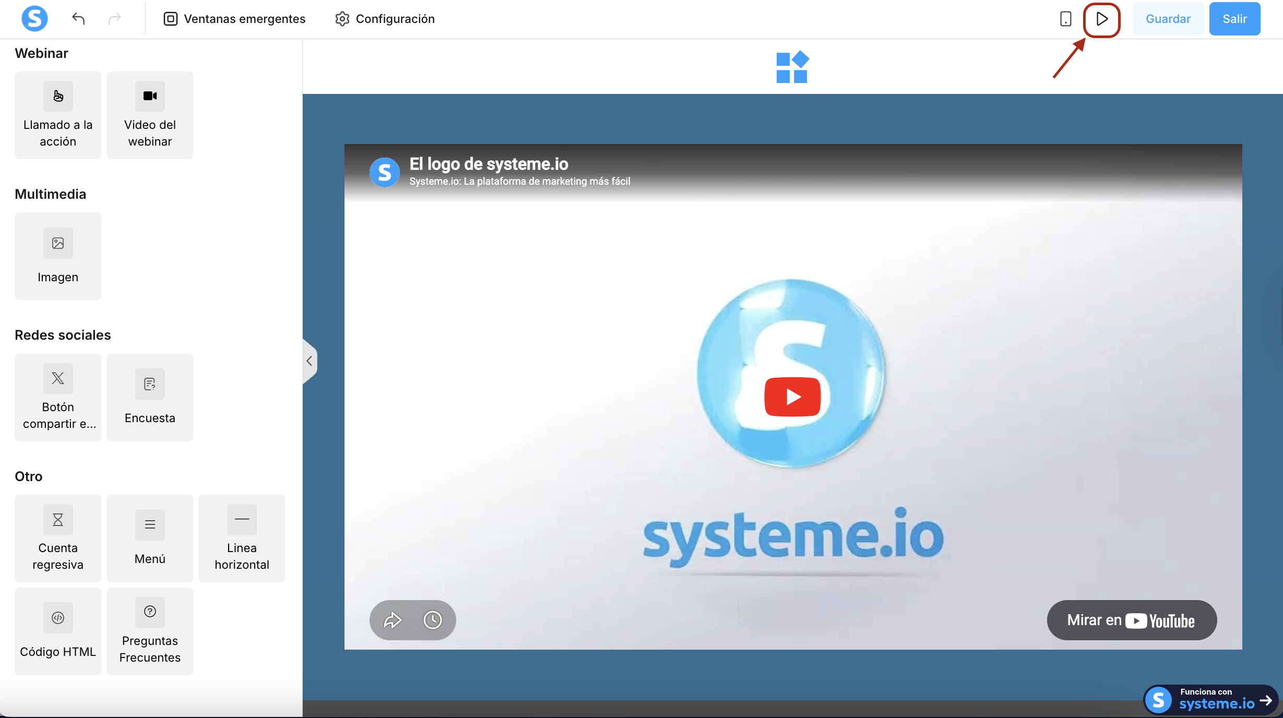Add the Cuenta regresiva countdown element
1283x718 pixels.
pyautogui.click(x=58, y=538)
